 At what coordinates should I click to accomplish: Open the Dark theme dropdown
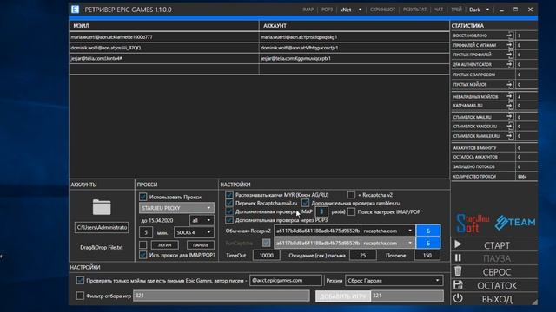pos(479,10)
